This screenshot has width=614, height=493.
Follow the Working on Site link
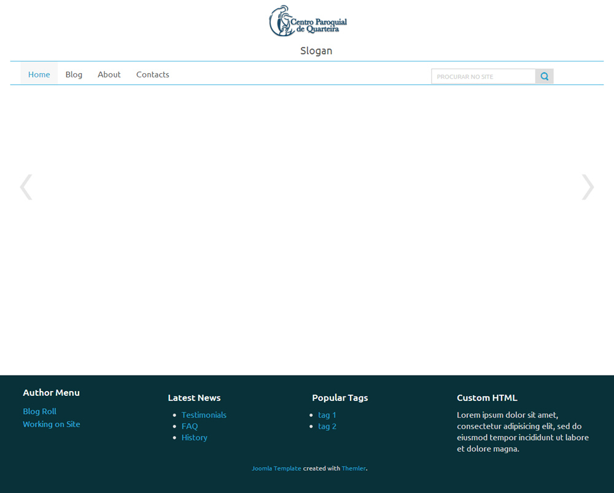(x=52, y=424)
